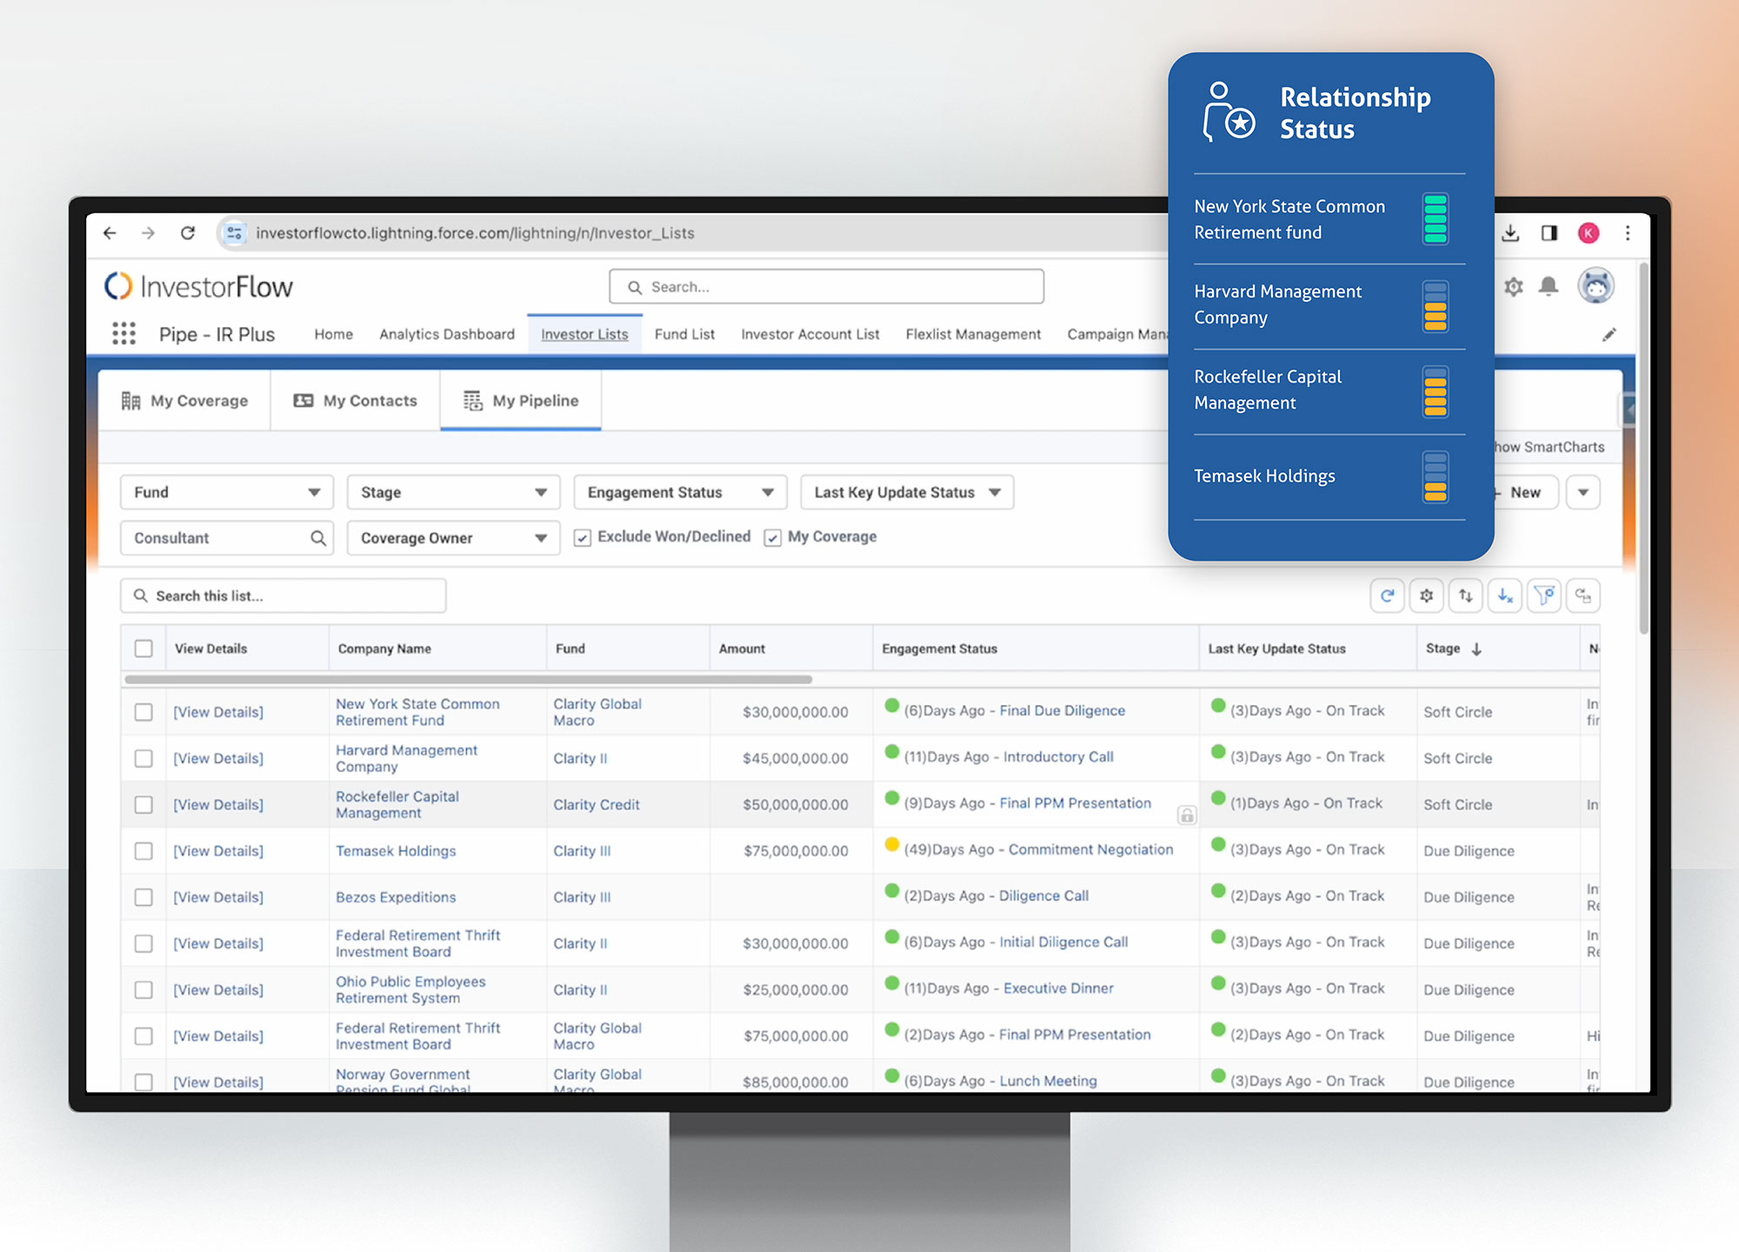Image resolution: width=1739 pixels, height=1252 pixels.
Task: Open list view settings gear icon
Action: [1427, 596]
